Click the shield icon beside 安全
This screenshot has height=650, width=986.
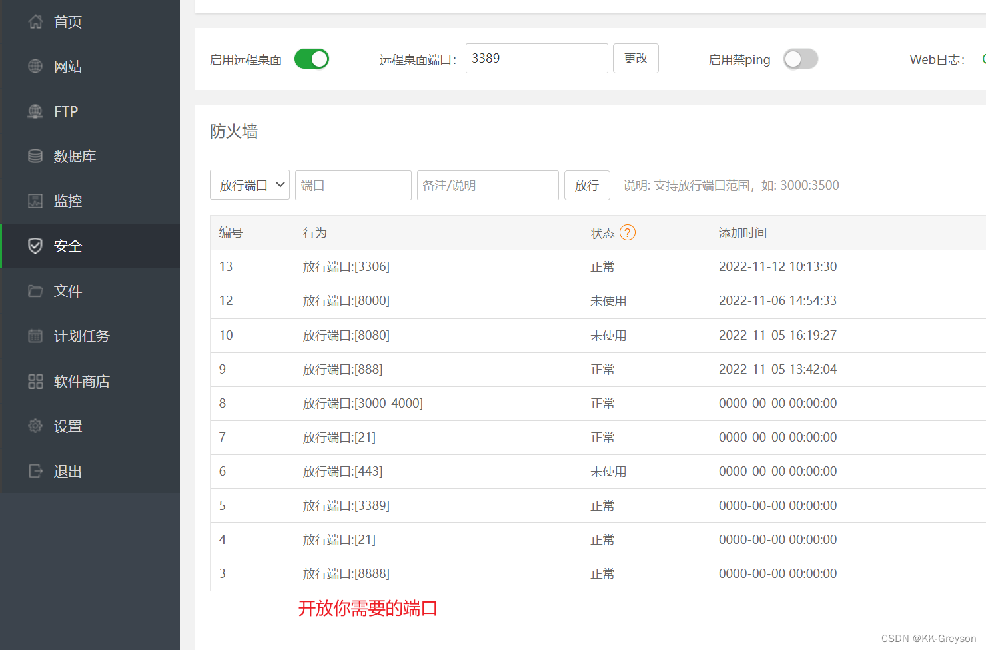35,246
